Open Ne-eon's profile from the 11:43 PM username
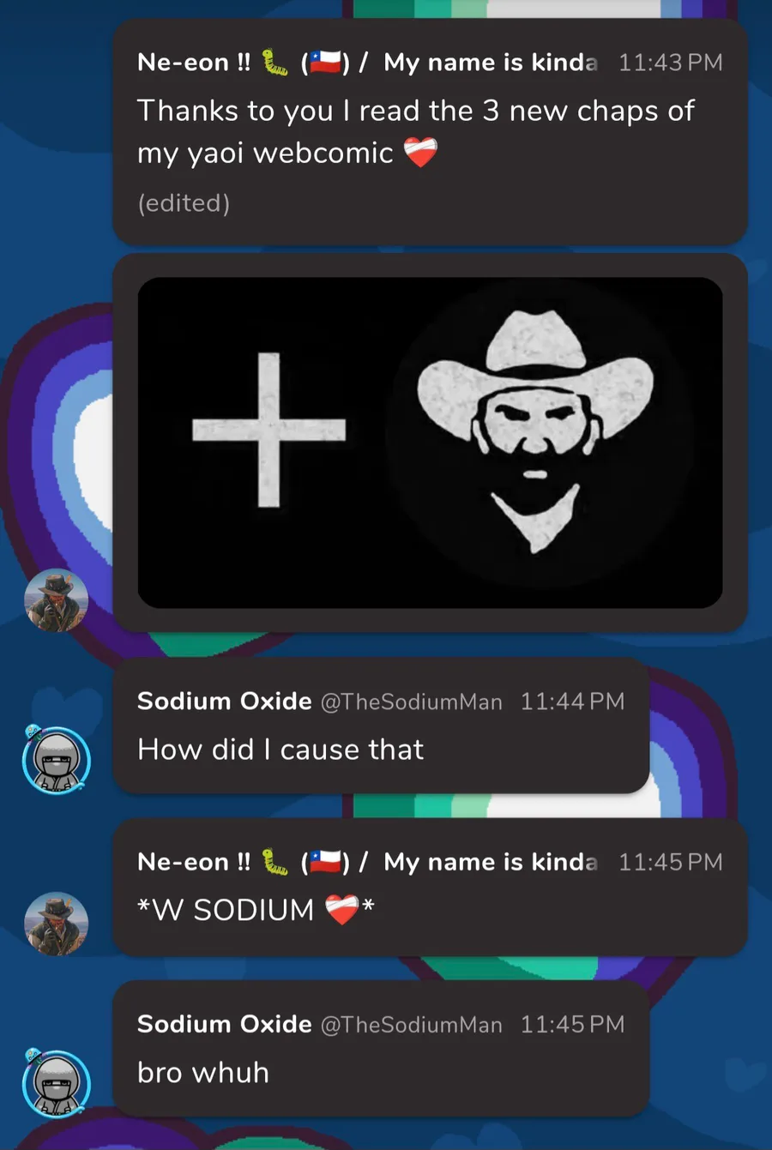The image size is (772, 1150). click(x=367, y=63)
